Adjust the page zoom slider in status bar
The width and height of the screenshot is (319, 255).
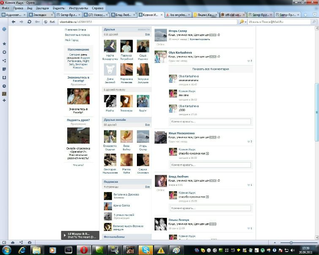[x=291, y=243]
